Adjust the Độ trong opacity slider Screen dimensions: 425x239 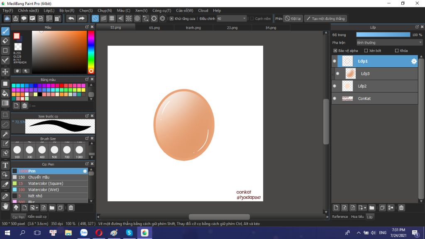tap(383, 35)
